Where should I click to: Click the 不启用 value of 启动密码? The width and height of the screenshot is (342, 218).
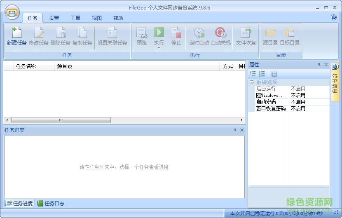298,102
